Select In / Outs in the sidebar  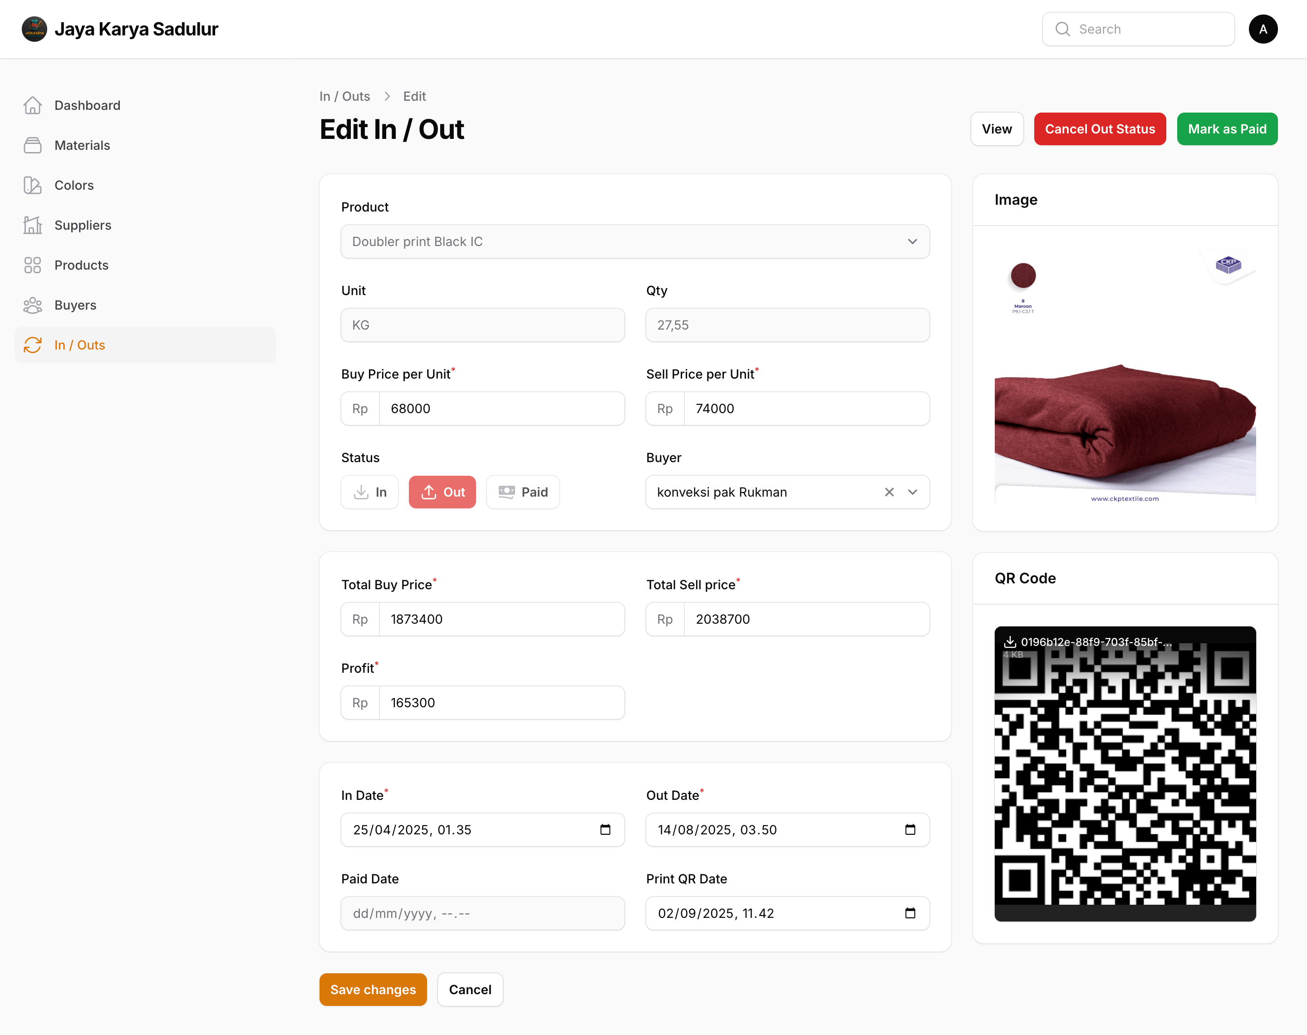point(80,345)
